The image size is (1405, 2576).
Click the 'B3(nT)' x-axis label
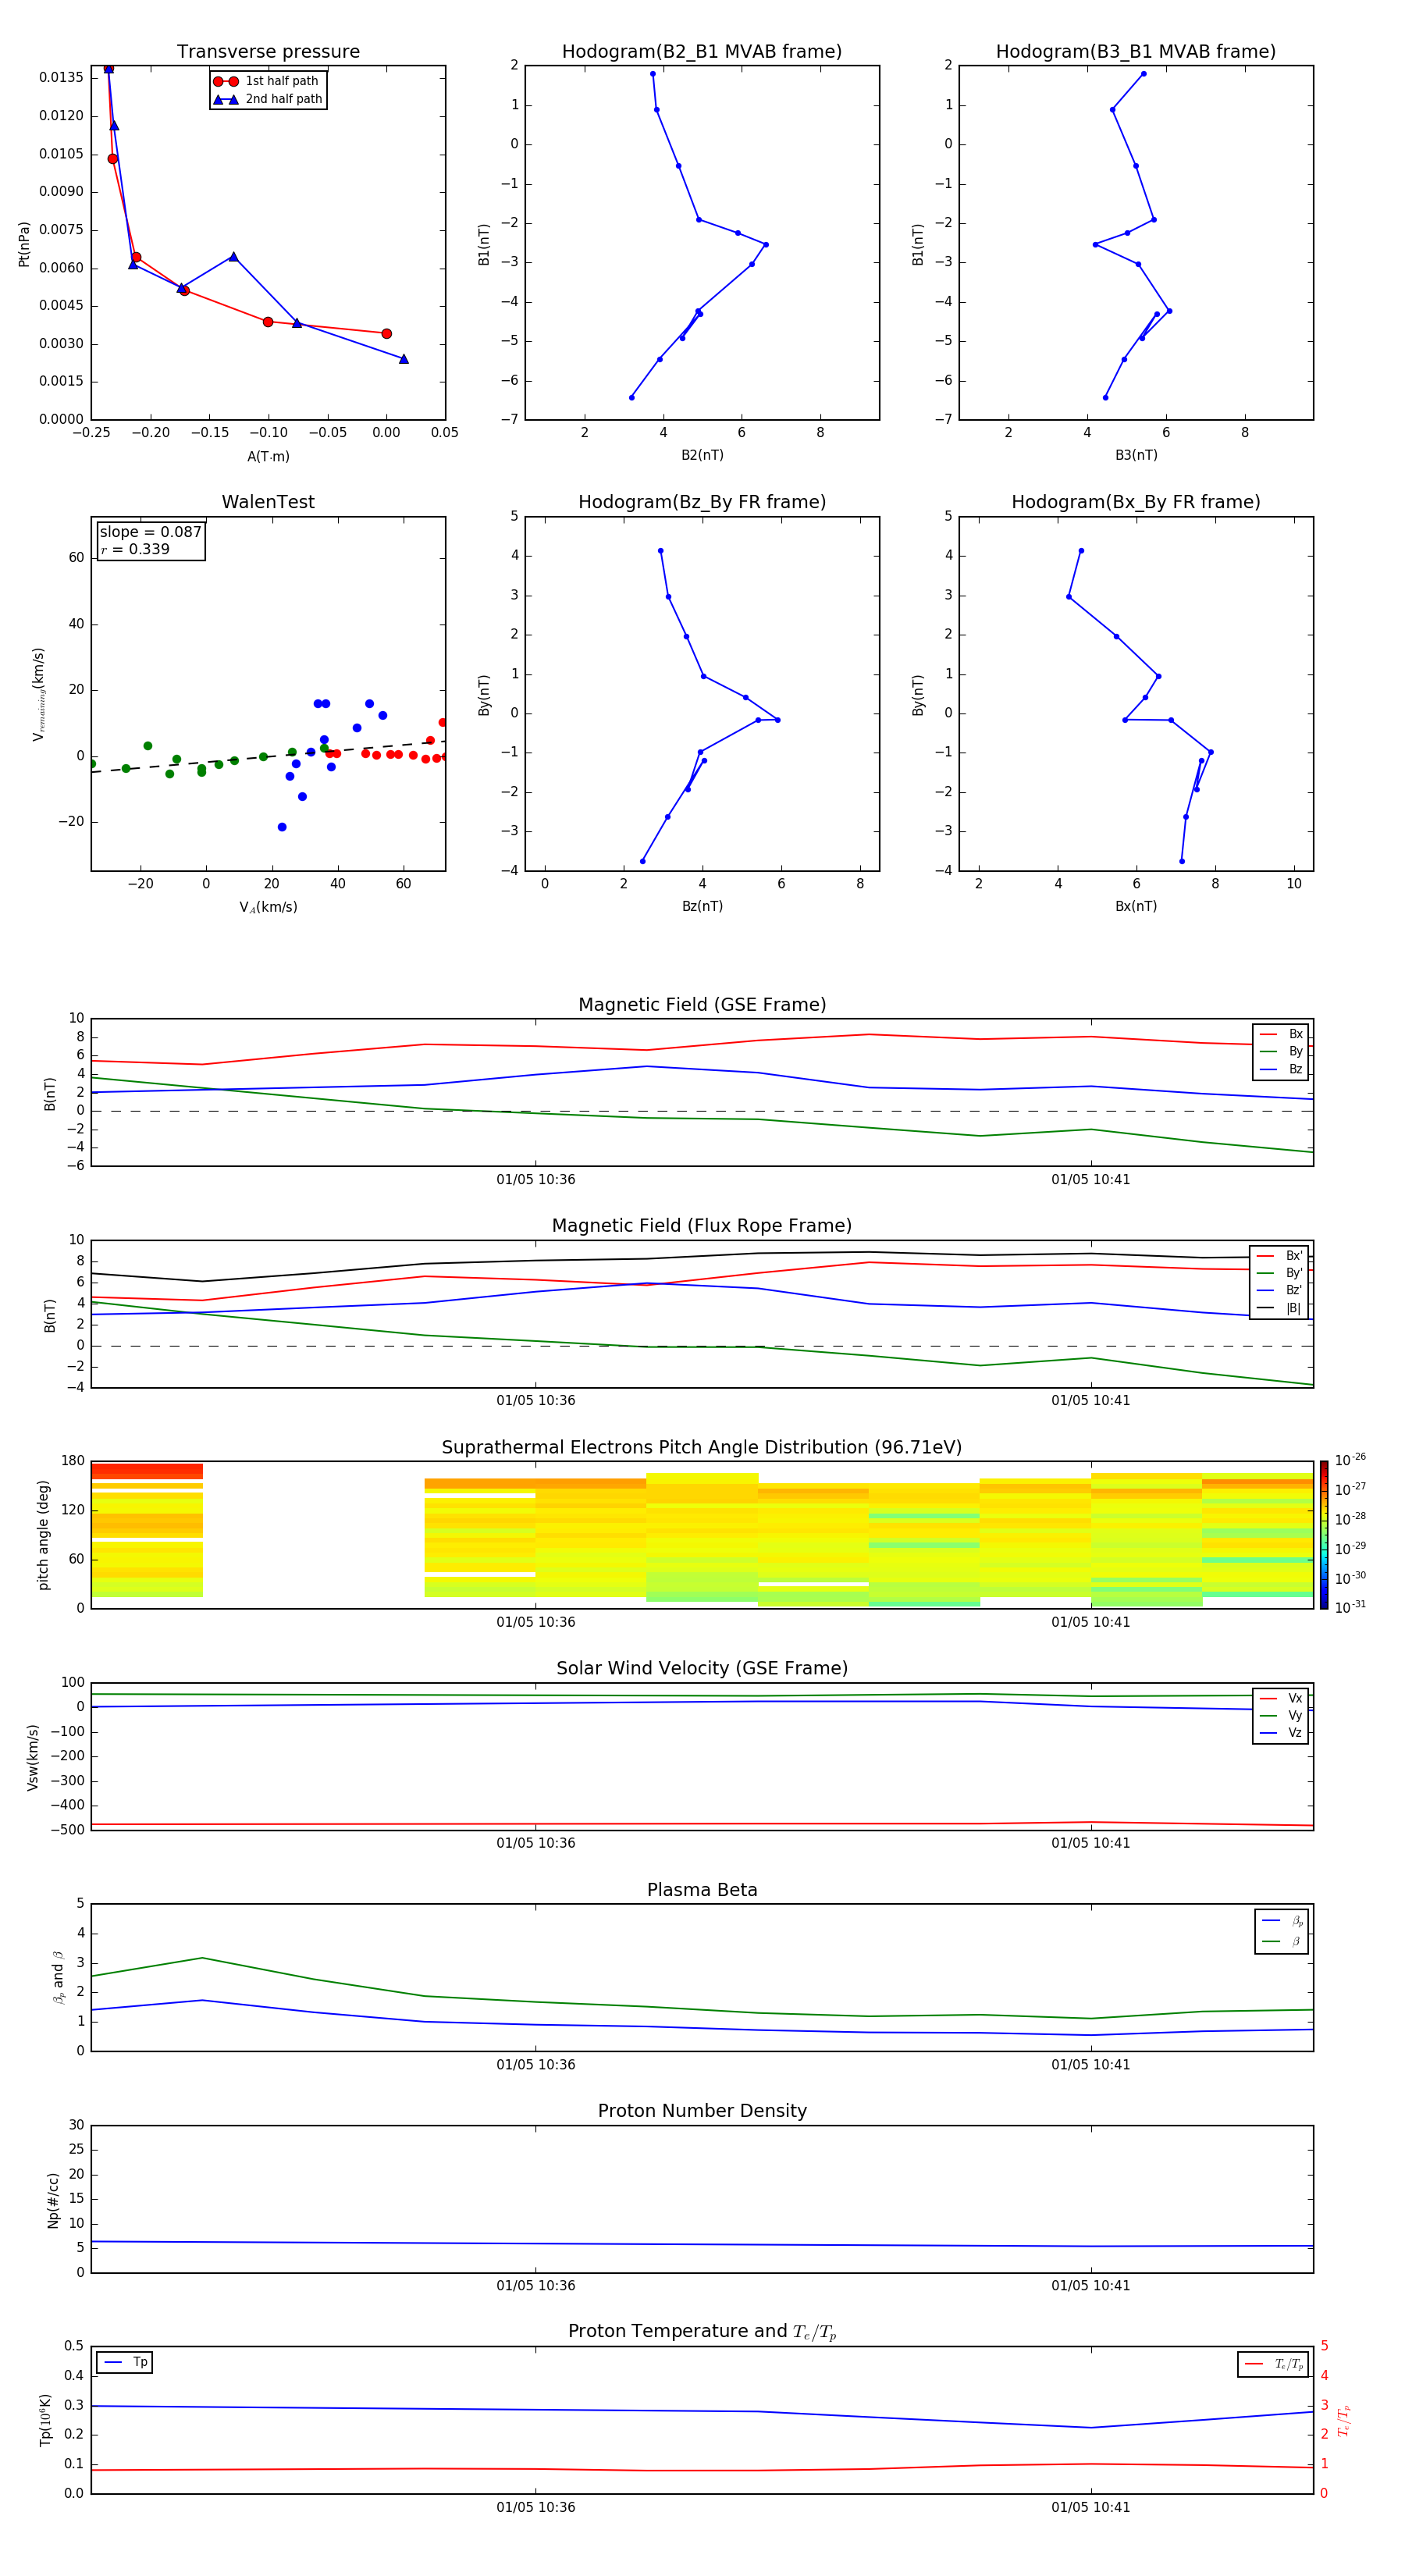[1136, 455]
